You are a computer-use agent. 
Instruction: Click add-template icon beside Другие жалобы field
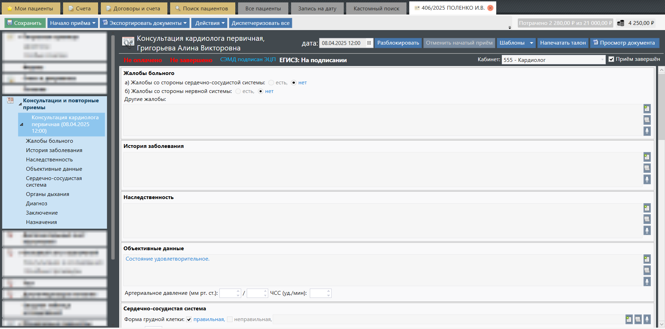647,109
